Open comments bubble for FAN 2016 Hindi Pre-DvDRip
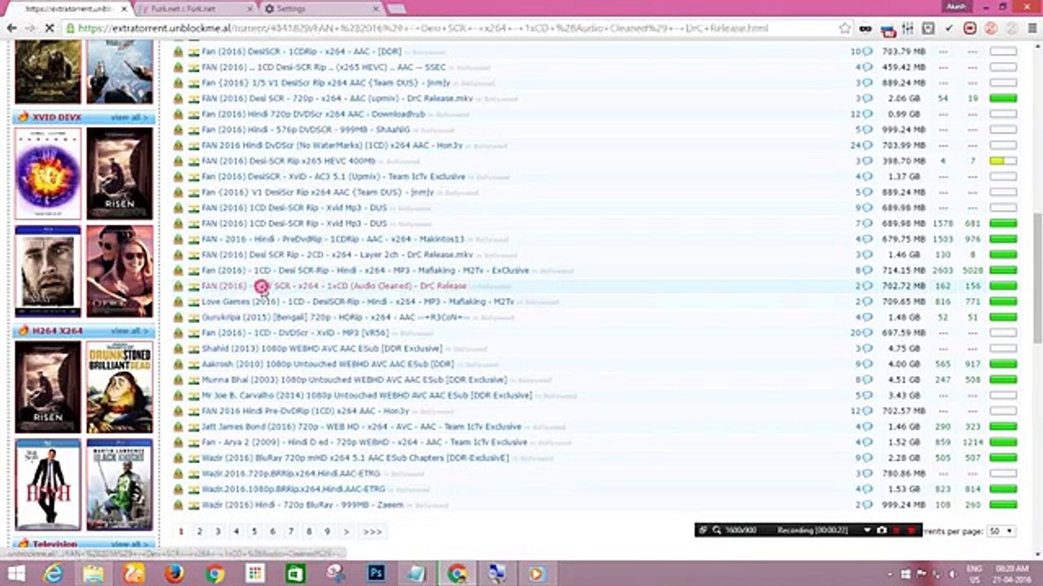 (x=867, y=411)
